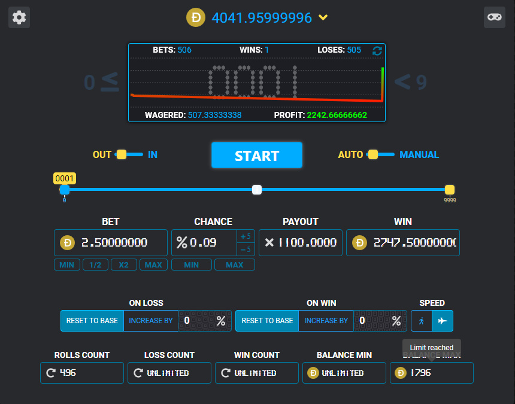
Task: Toggle the AUTO / MANUAL switch
Action: (x=380, y=154)
